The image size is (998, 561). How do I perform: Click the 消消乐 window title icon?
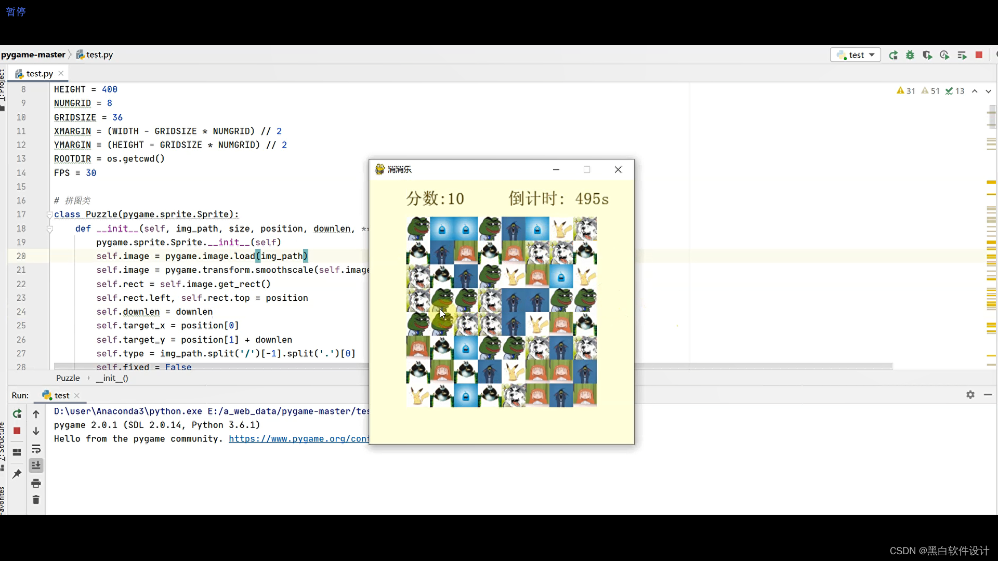pos(380,169)
